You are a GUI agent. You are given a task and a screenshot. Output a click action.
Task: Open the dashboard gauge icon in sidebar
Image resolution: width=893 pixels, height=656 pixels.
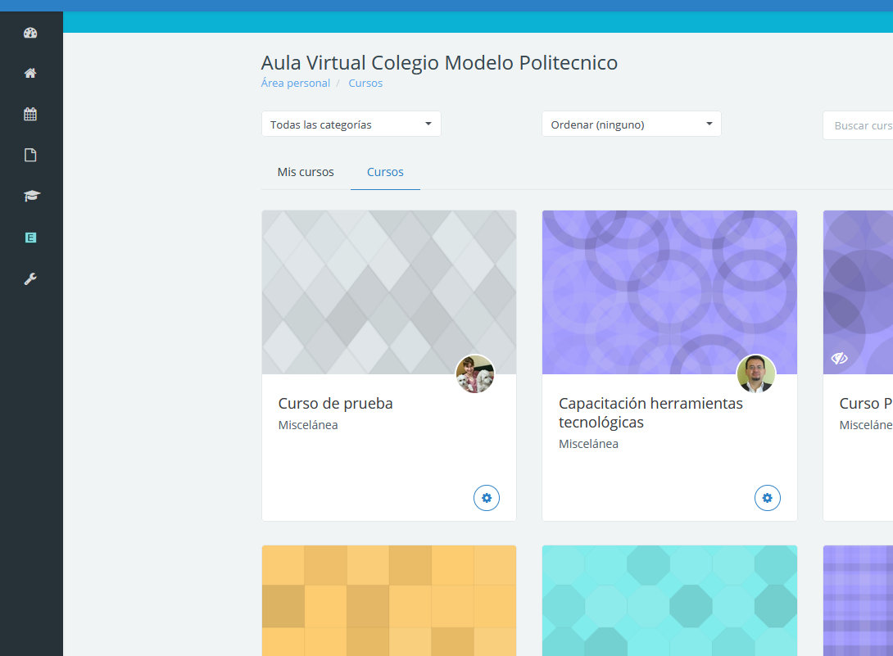[x=31, y=33]
